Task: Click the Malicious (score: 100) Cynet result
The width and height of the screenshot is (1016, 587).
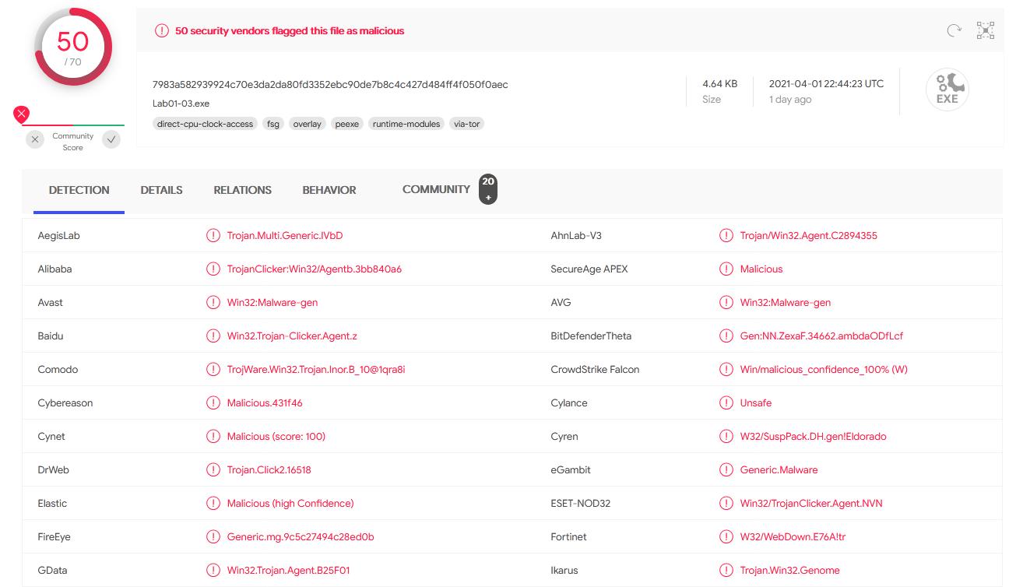Action: point(276,436)
